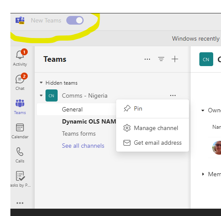Open the Calendar view

[20, 131]
